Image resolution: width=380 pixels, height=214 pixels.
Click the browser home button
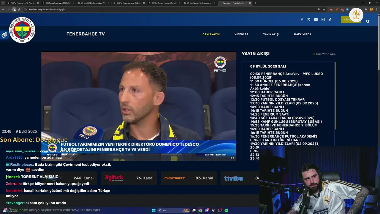[19, 9]
